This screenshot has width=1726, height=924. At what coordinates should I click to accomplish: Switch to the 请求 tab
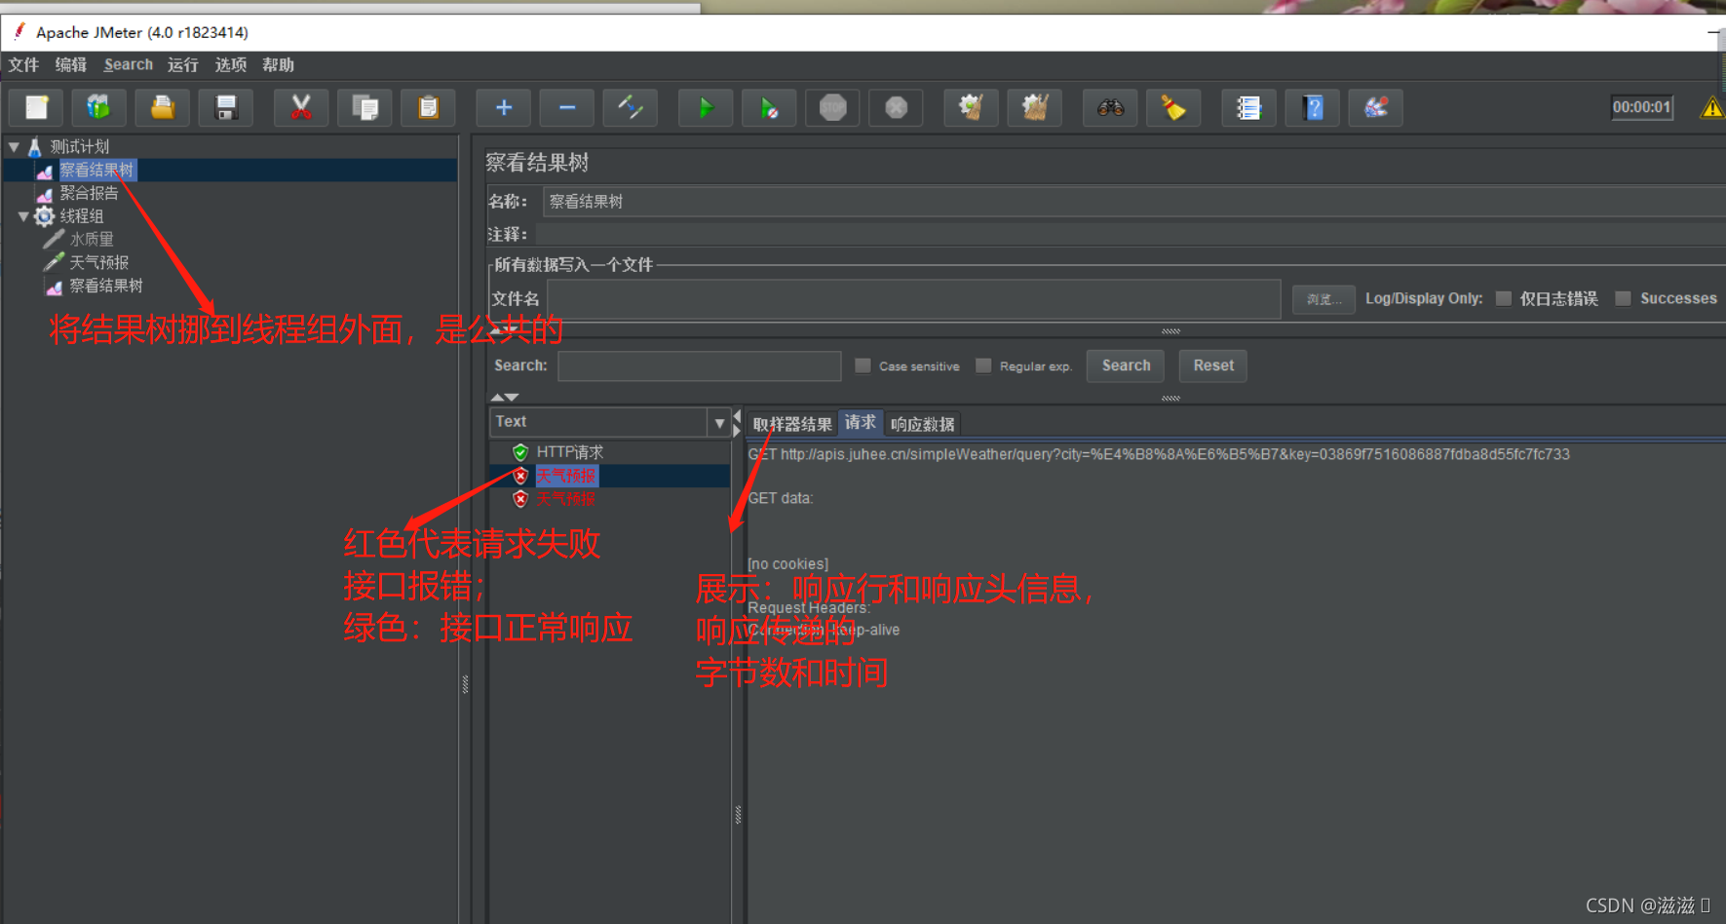[860, 422]
